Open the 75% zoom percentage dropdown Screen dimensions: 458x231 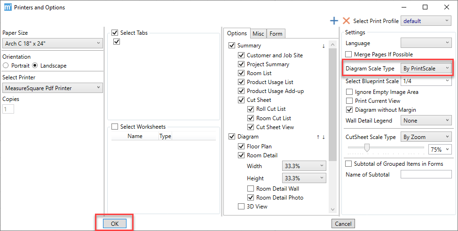point(440,149)
